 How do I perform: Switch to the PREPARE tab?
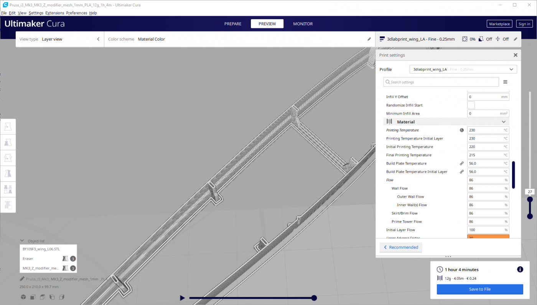pyautogui.click(x=232, y=23)
